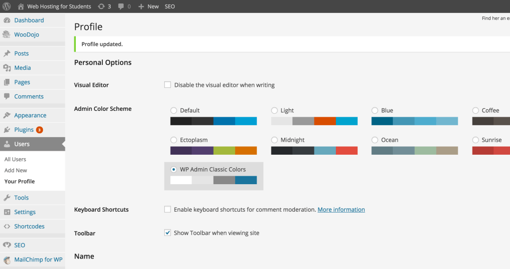Click the Comments speech bubble sidebar icon
Image resolution: width=510 pixels, height=269 pixels.
(x=7, y=96)
